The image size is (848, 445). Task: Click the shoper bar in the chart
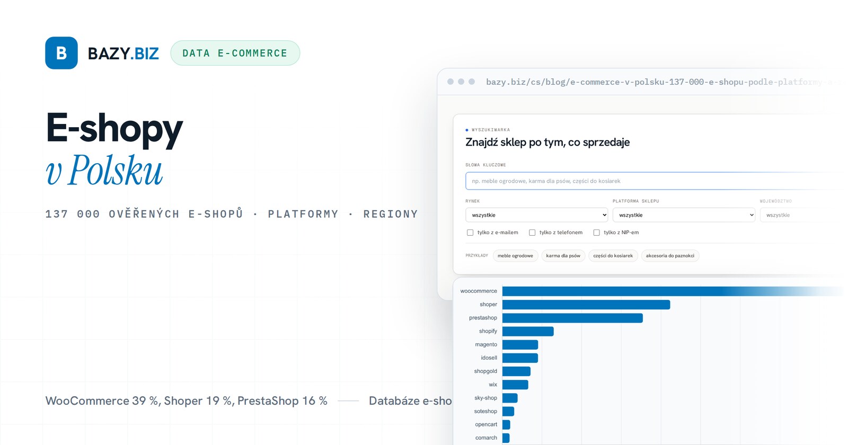pyautogui.click(x=586, y=305)
